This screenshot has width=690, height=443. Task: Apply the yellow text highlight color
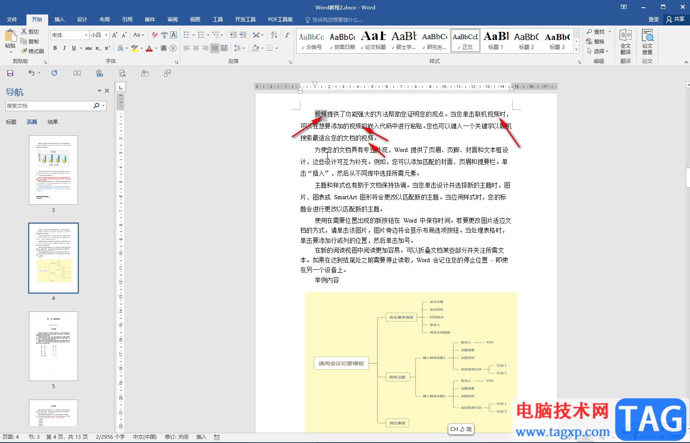[135, 48]
